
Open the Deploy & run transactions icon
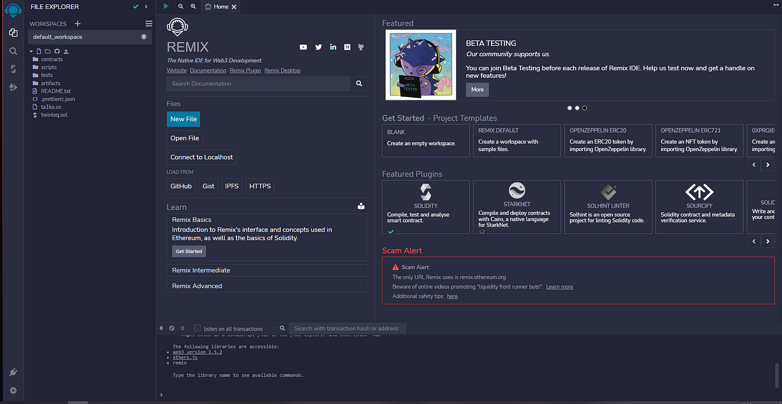pos(13,87)
